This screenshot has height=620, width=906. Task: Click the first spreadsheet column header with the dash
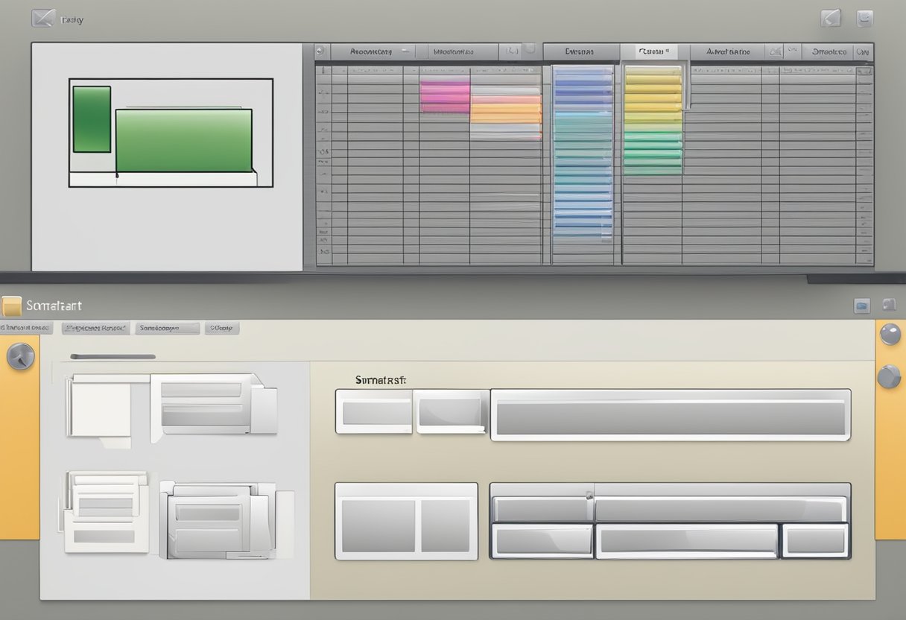click(x=371, y=52)
